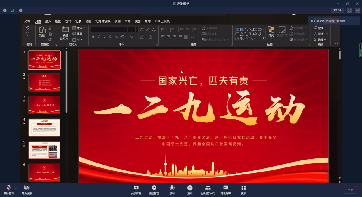Unmute the microphone (解除静音)
Viewport: 362px width, 197px height.
click(x=9, y=188)
